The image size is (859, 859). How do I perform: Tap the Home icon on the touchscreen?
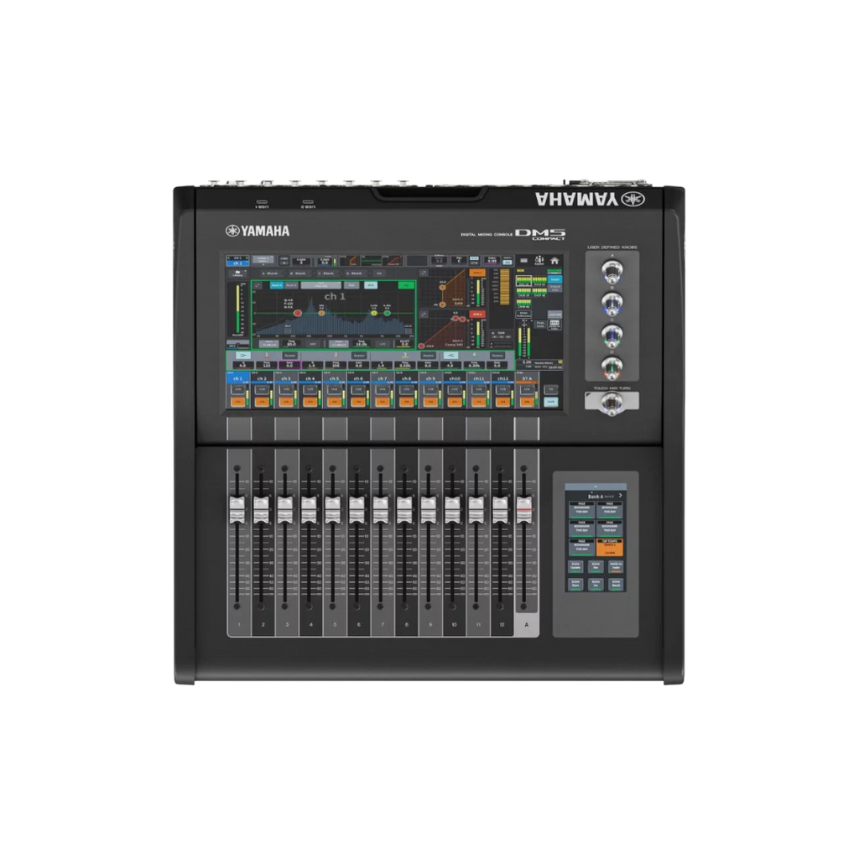[554, 261]
